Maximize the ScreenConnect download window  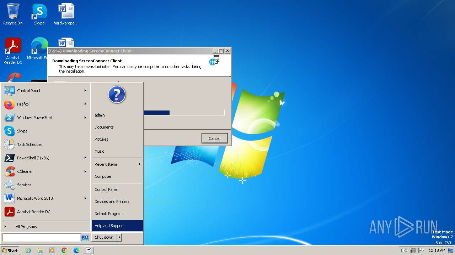tap(221, 51)
